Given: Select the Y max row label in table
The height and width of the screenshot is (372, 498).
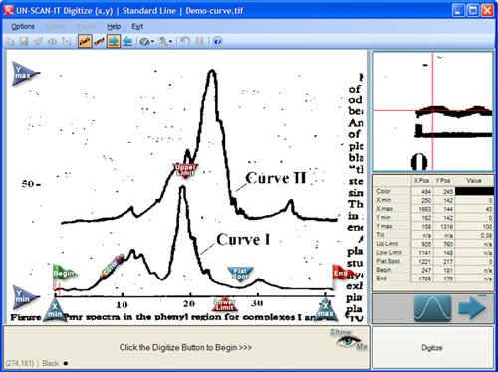Looking at the screenshot, I should (x=385, y=226).
